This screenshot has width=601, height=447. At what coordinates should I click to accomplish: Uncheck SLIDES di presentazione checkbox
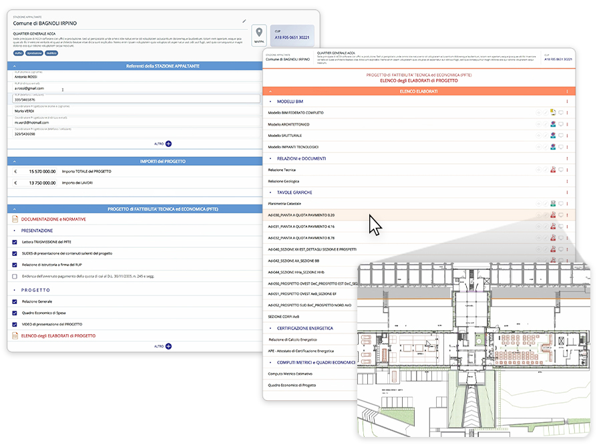[x=15, y=253]
